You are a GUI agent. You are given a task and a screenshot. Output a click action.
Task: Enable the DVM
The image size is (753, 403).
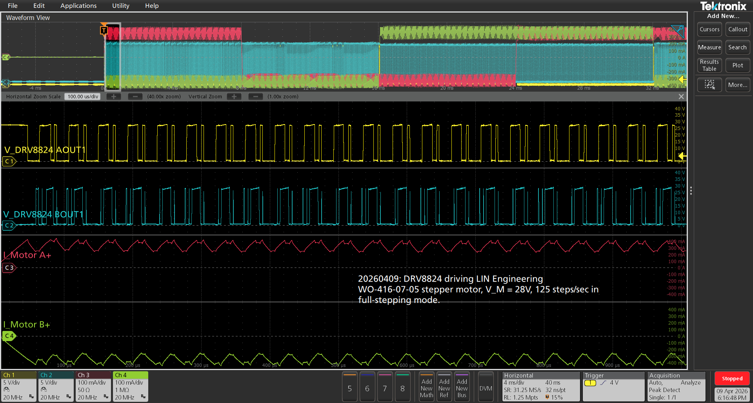click(486, 387)
